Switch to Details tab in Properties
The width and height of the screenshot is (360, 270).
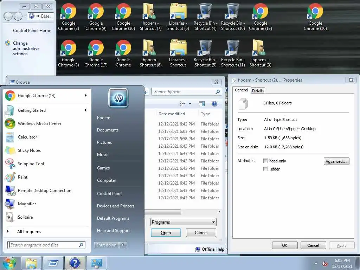pos(258,91)
